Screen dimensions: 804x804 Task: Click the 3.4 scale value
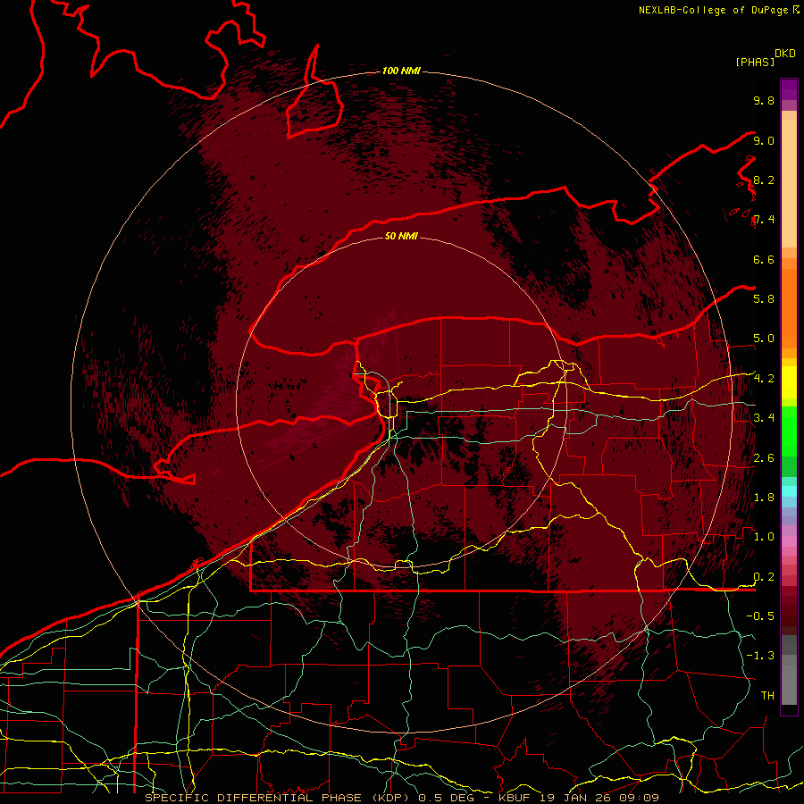tap(764, 418)
